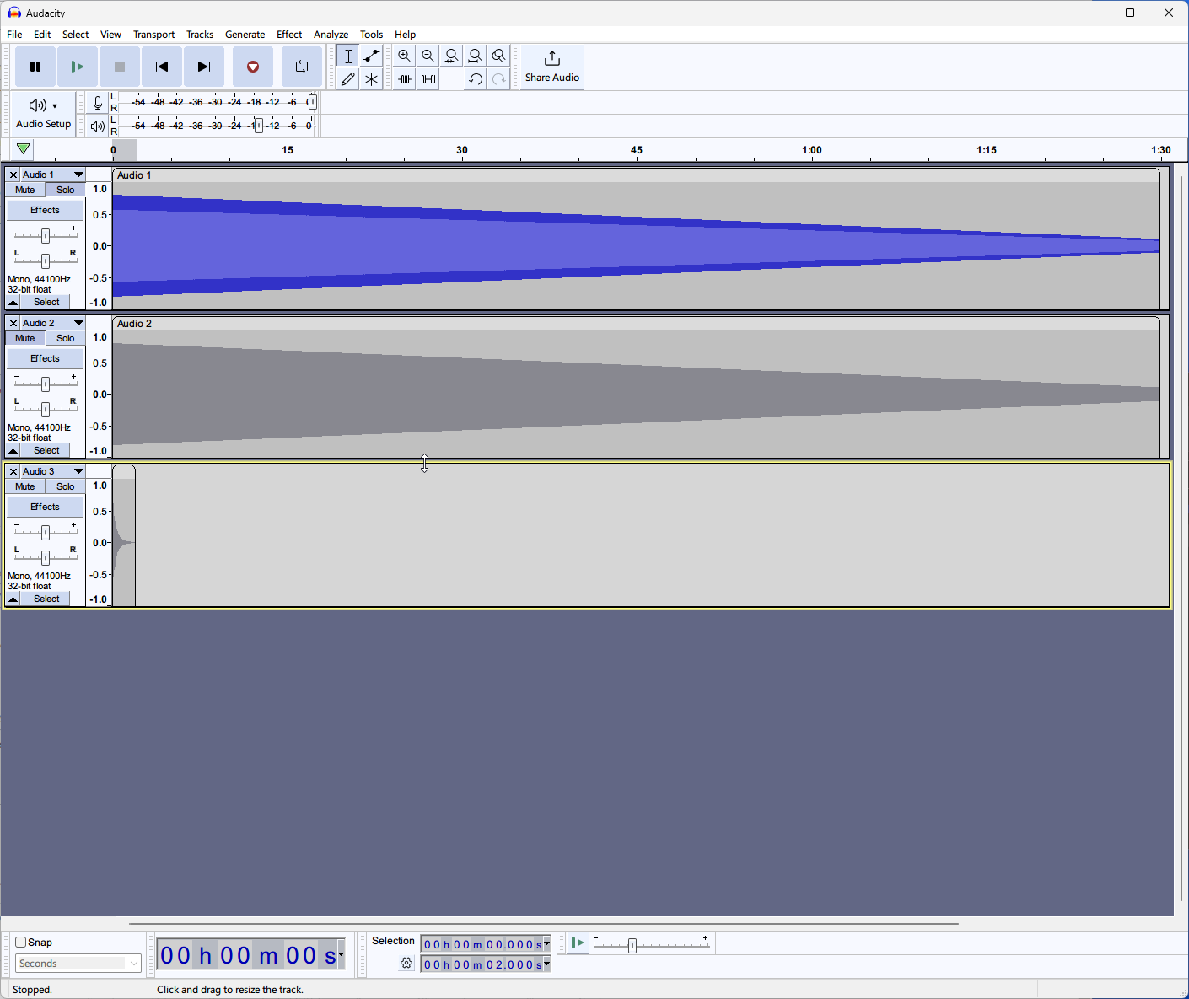The height and width of the screenshot is (999, 1189).
Task: Select the Envelope tool
Action: tap(370, 55)
